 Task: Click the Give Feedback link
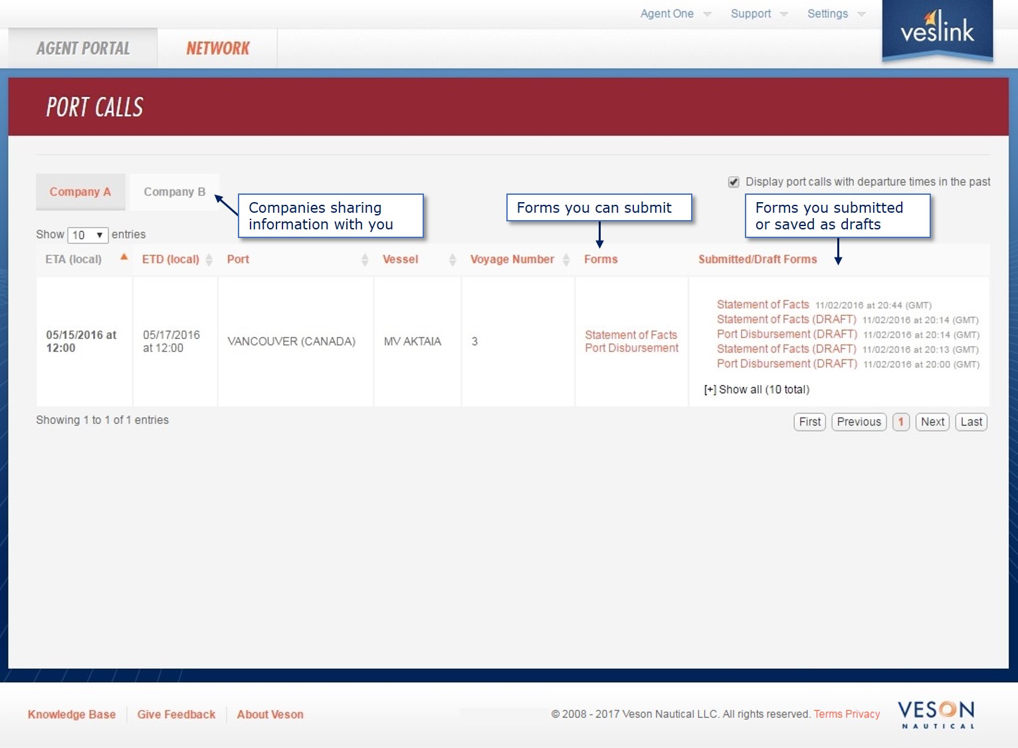[x=176, y=713]
